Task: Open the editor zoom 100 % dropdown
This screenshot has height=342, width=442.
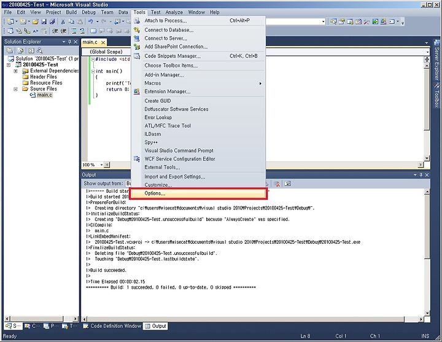Action: pos(101,165)
